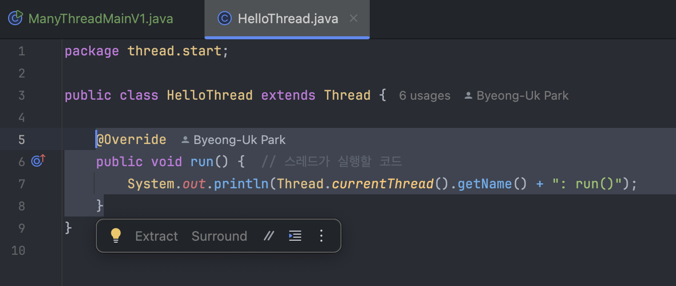Open the lightbulb intention actions

point(116,236)
